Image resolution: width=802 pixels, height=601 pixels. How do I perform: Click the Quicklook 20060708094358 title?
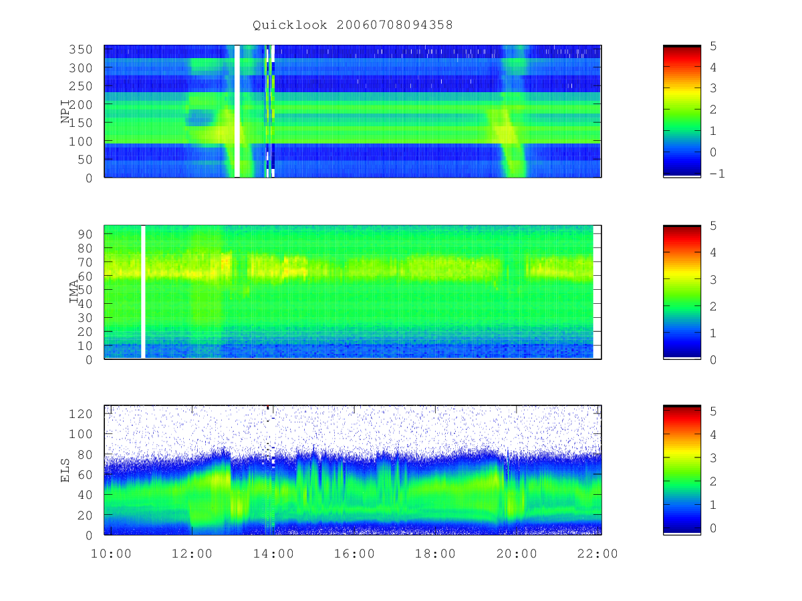point(352,25)
